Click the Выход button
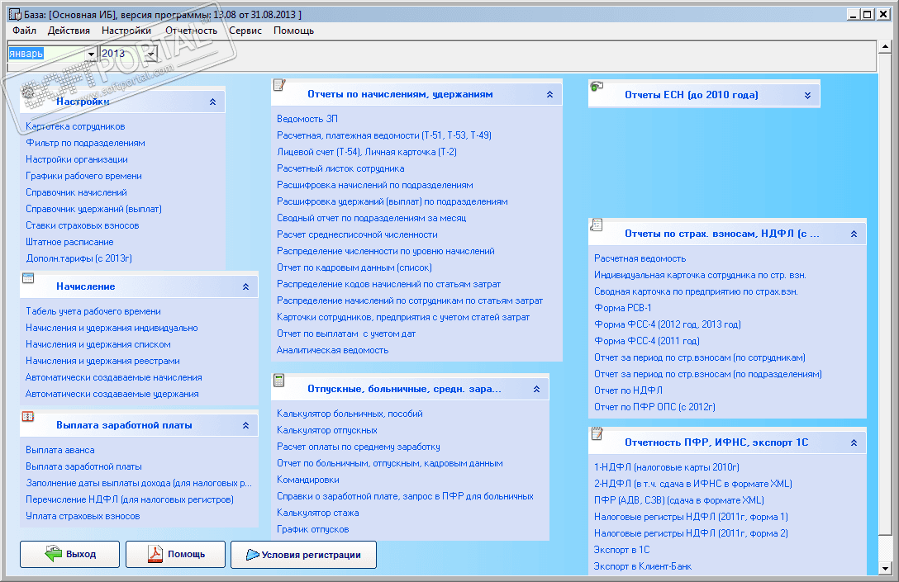This screenshot has height=582, width=899. point(70,554)
